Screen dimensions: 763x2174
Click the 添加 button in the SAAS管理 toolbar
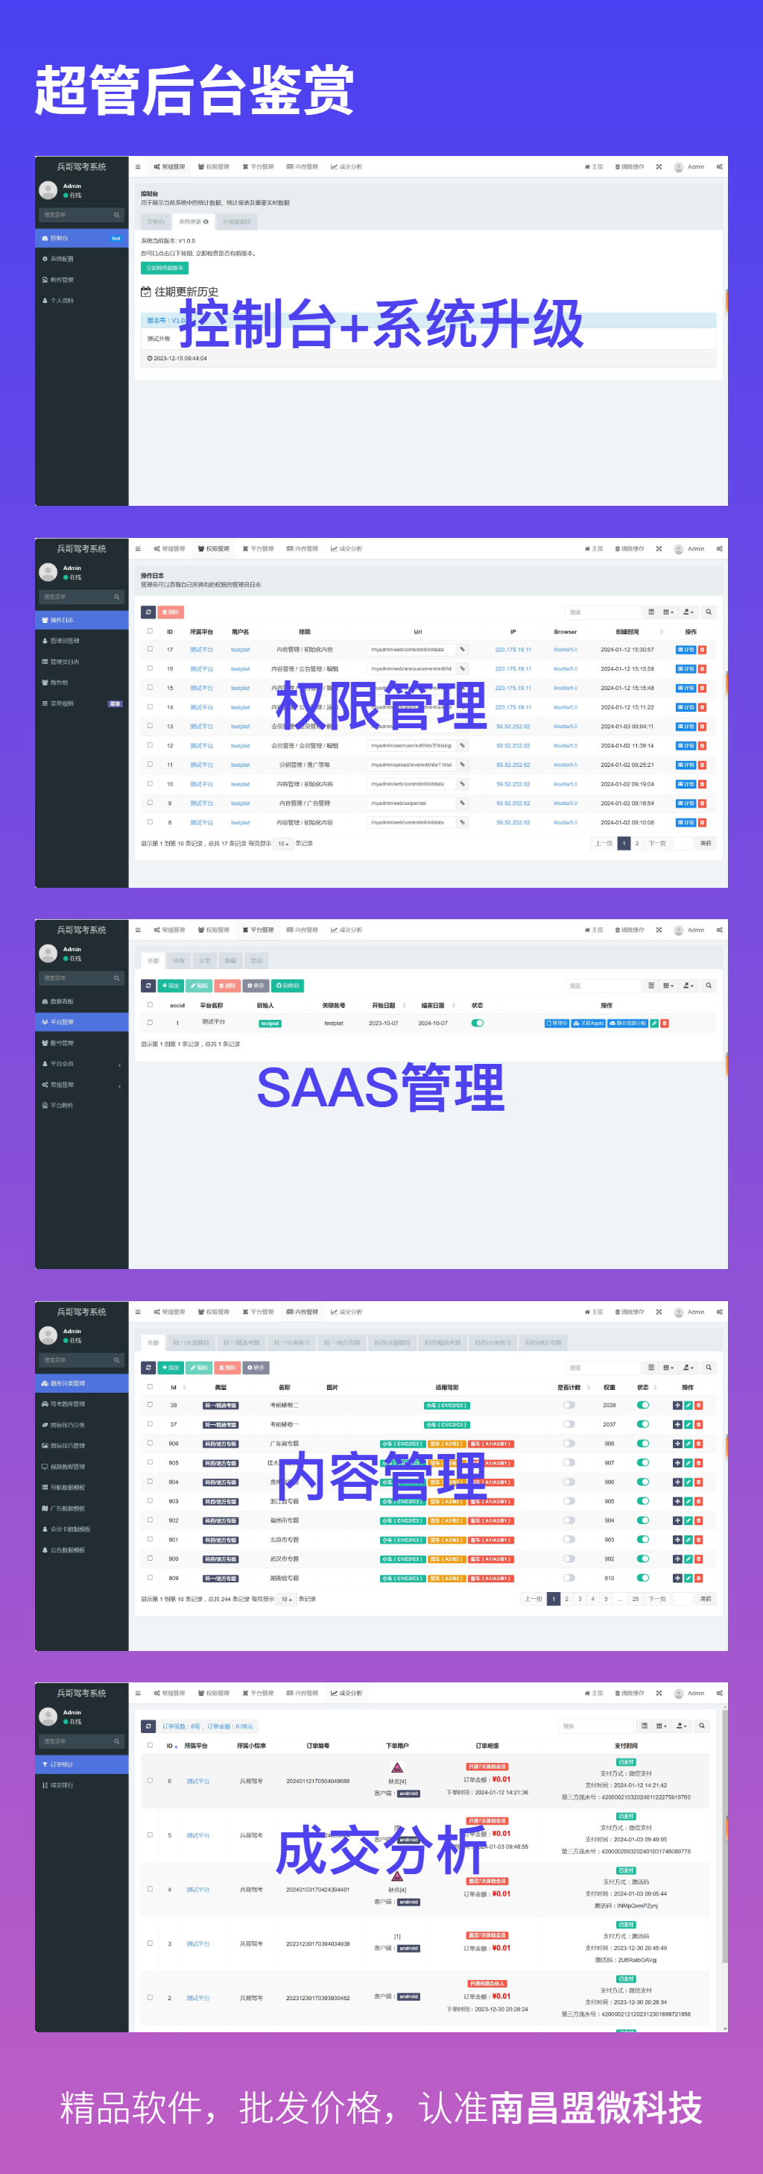point(171,986)
